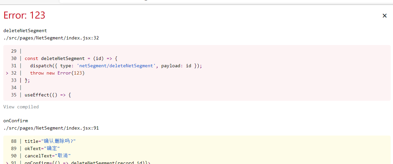This screenshot has width=393, height=164.
Task: Click highlighted line 32 throw new Error(123)
Action: click(57, 73)
